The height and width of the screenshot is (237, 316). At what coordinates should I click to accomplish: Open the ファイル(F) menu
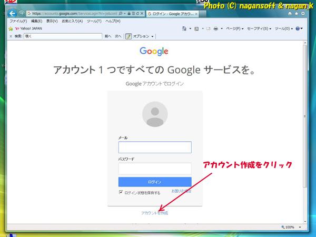pos(18,21)
